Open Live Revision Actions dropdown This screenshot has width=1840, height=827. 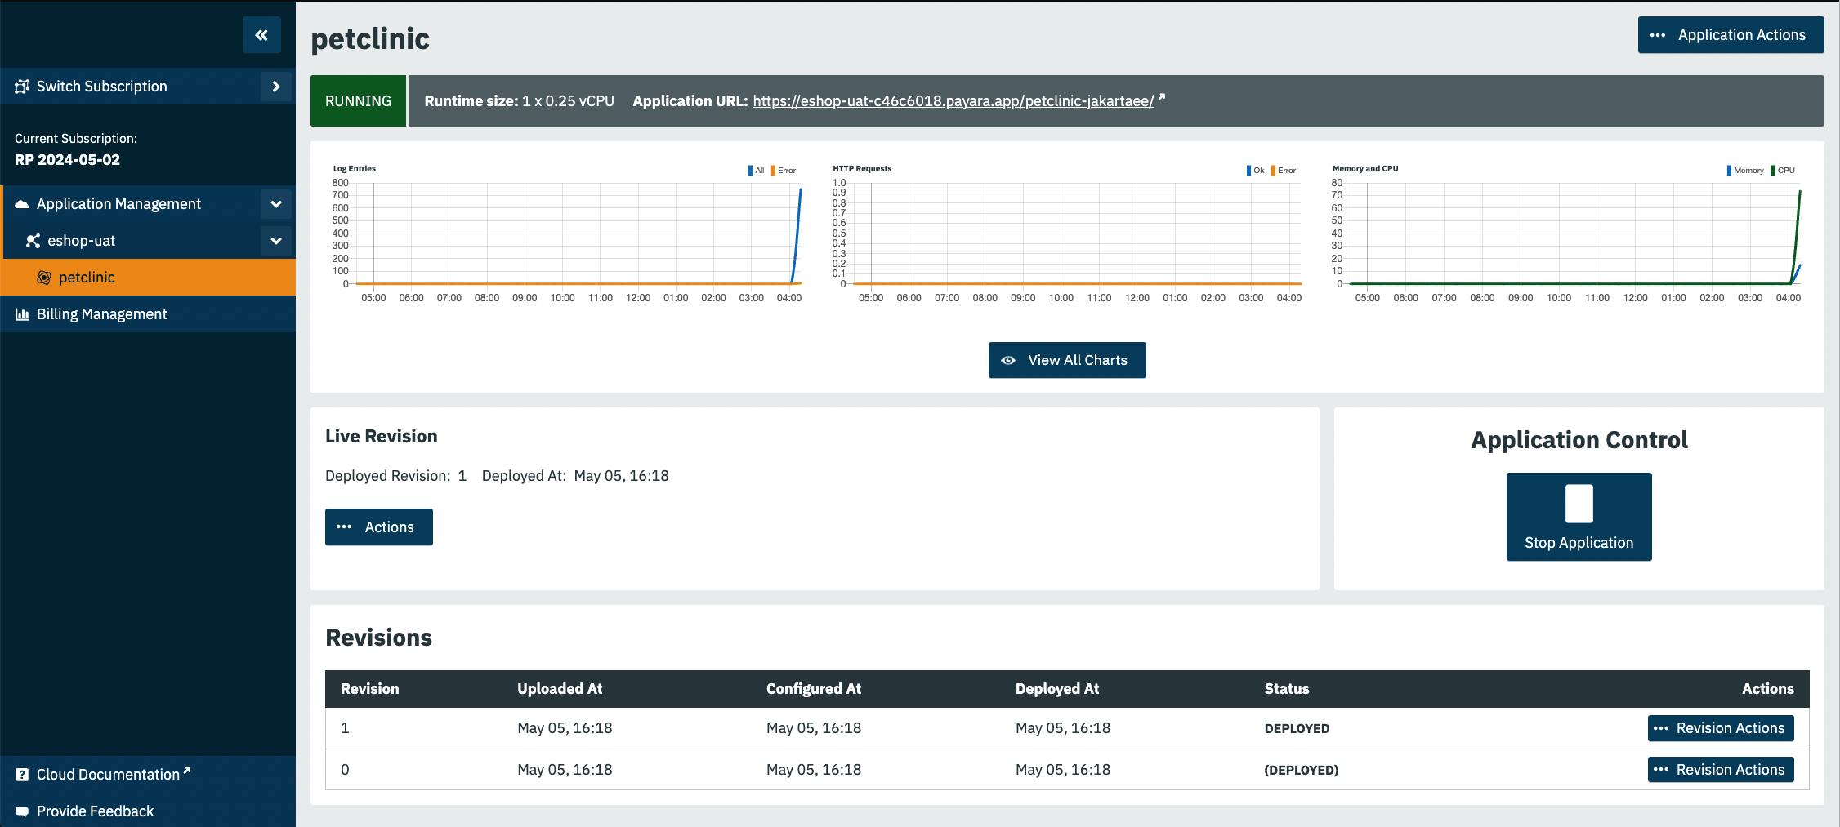tap(379, 527)
